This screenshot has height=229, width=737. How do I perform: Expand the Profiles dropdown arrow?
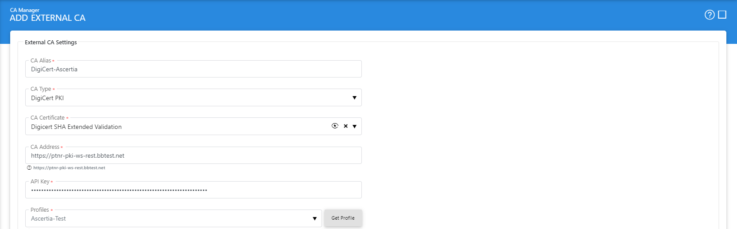point(314,219)
